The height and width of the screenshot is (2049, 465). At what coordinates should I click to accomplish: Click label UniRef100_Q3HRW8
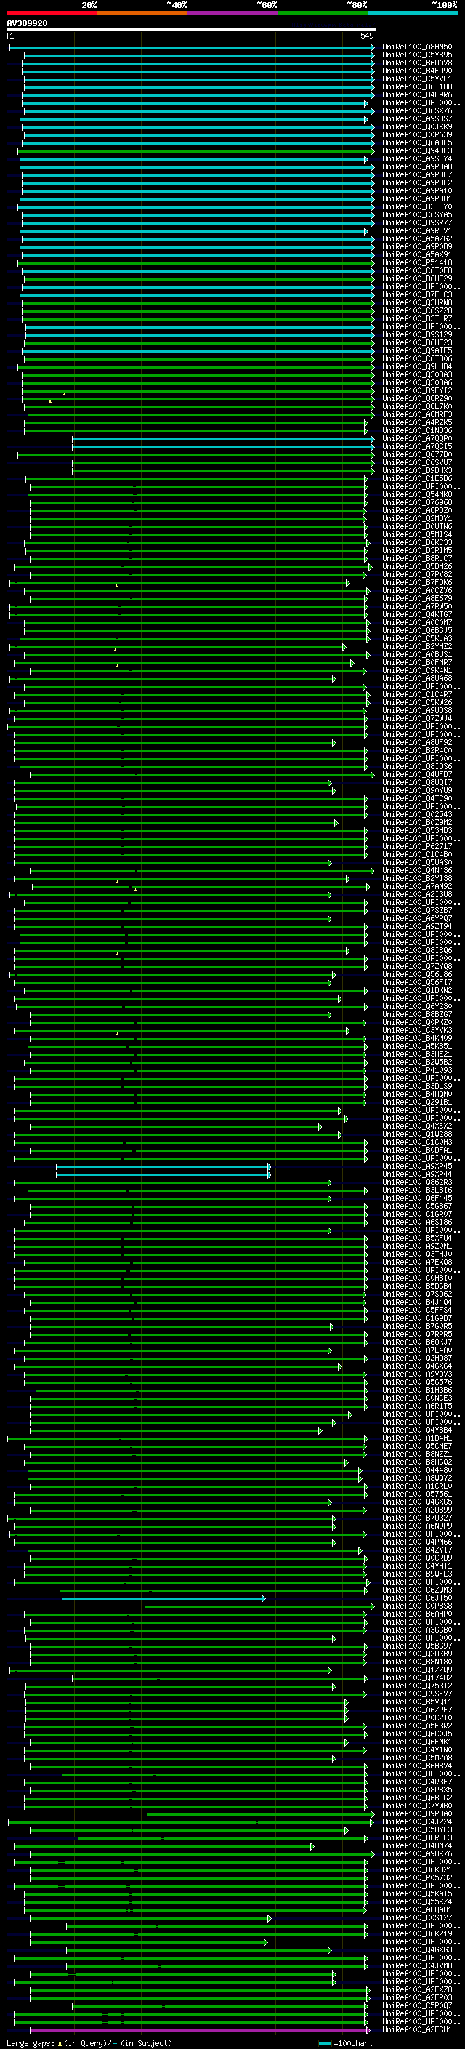(x=417, y=302)
